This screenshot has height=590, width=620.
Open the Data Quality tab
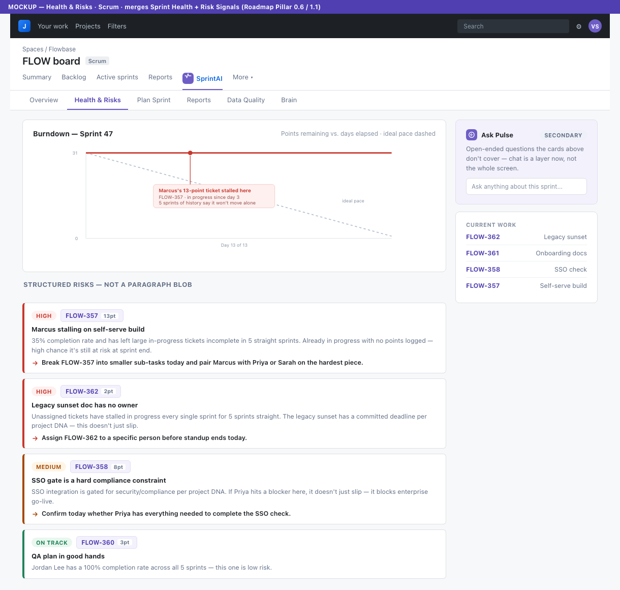(x=246, y=100)
